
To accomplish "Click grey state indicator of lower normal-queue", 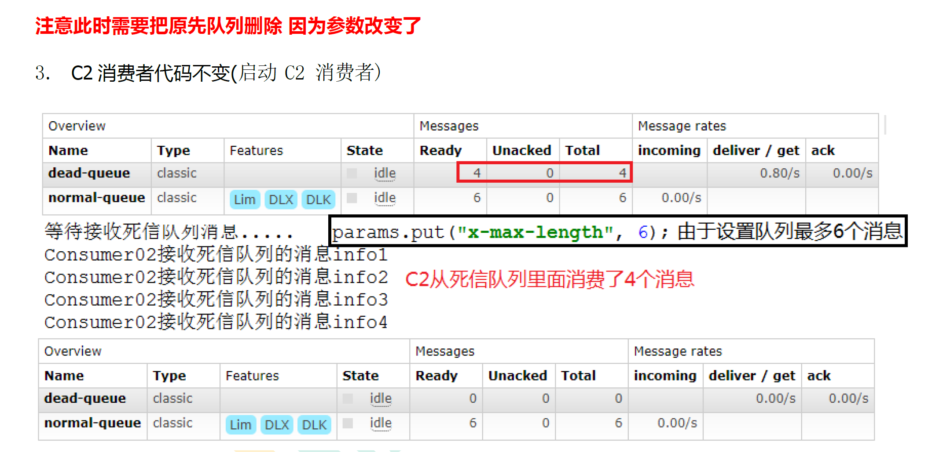I will (348, 423).
